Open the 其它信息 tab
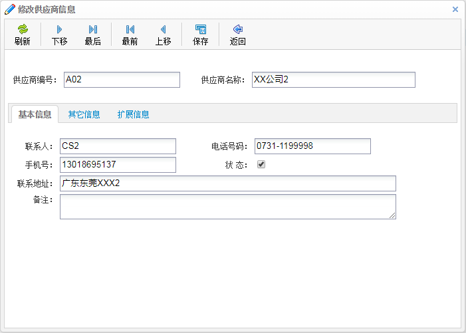The height and width of the screenshot is (333, 466). click(x=84, y=114)
